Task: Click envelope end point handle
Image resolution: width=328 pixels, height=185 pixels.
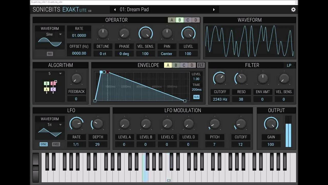Action: [x=185, y=101]
